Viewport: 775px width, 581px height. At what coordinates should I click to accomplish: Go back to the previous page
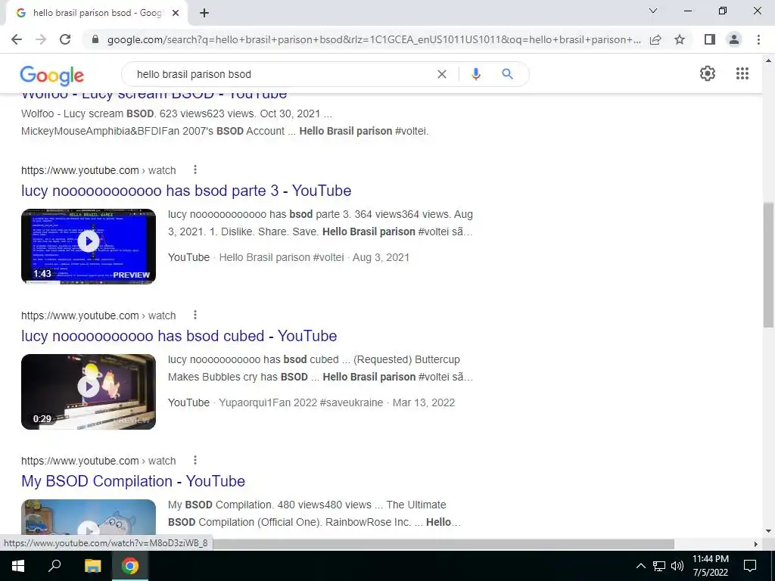tap(17, 39)
